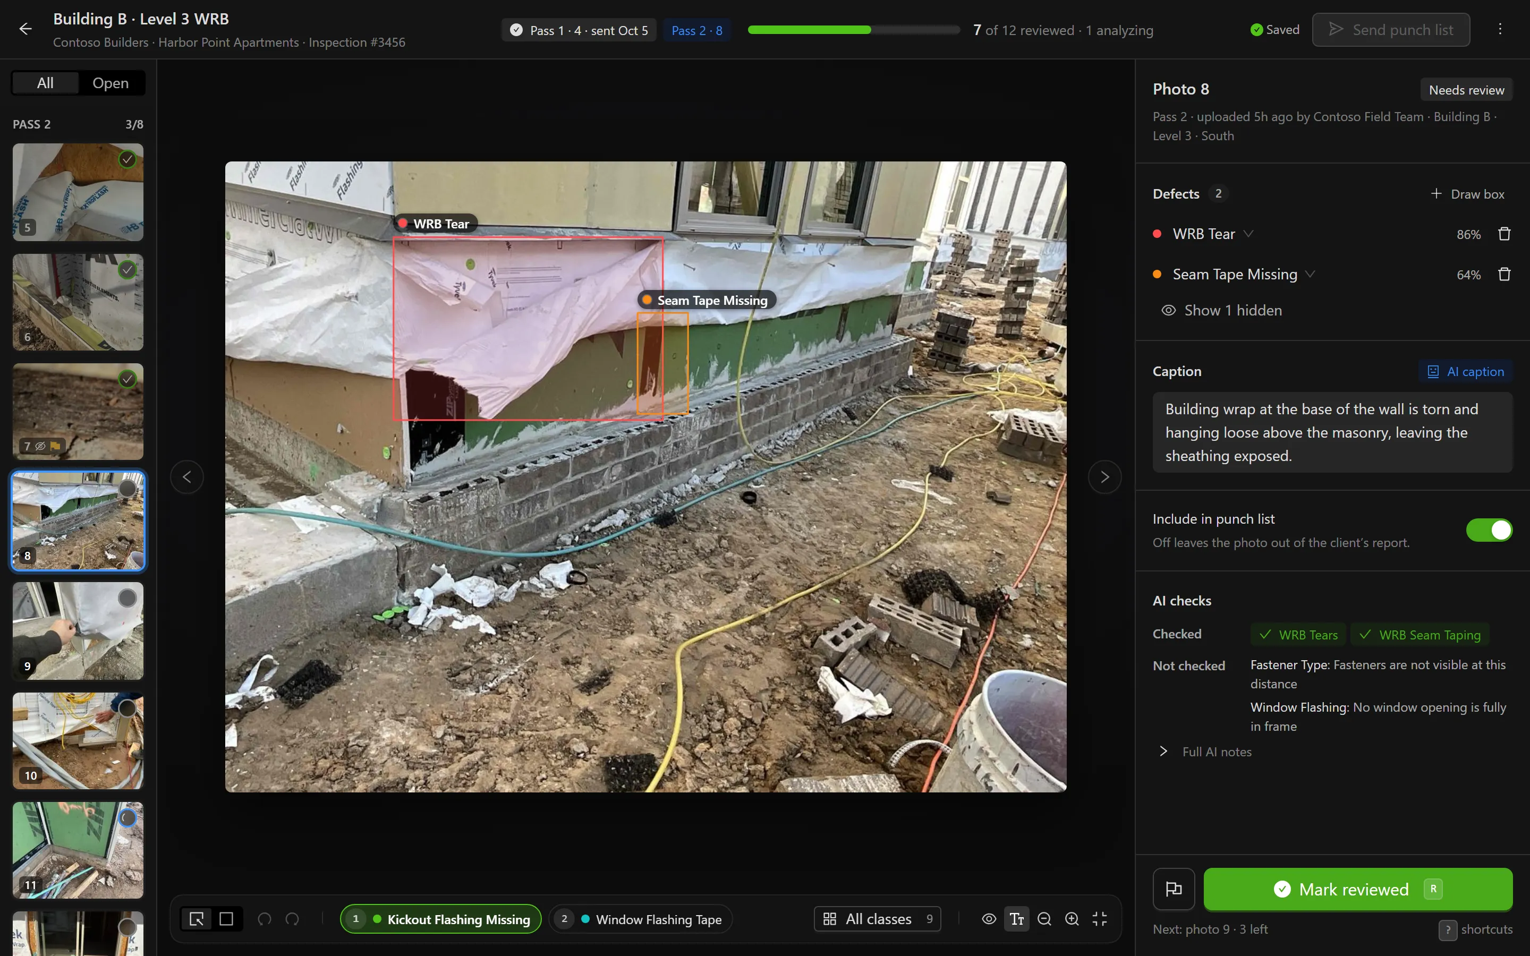Go to the previous photo

point(187,477)
